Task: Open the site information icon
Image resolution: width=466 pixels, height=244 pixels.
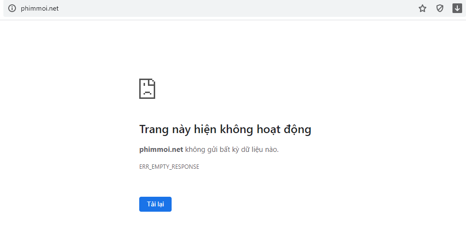Action: point(12,8)
